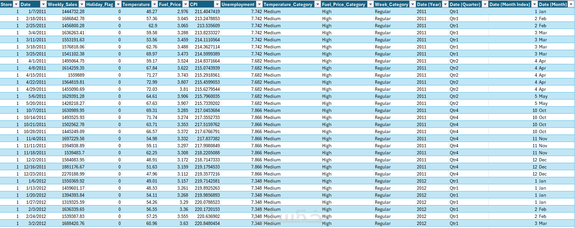
Task: Select the CPI value 215.4599053
Action: [207, 82]
